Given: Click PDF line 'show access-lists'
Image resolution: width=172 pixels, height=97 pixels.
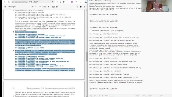Looking at the screenshot, I should coord(29,48).
